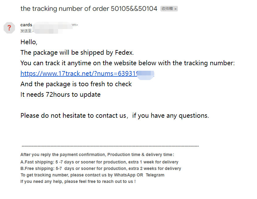
Task: Open the 收件箱 inbox label
Action: (x=167, y=9)
